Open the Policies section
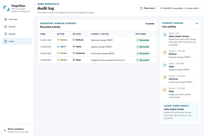 (17, 34)
